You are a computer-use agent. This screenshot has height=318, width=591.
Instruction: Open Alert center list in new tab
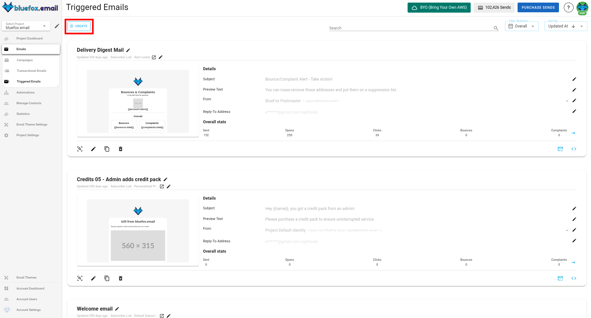(x=154, y=57)
